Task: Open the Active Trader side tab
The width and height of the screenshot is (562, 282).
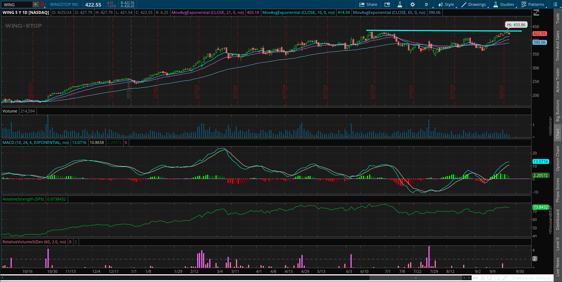Action: coord(558,80)
